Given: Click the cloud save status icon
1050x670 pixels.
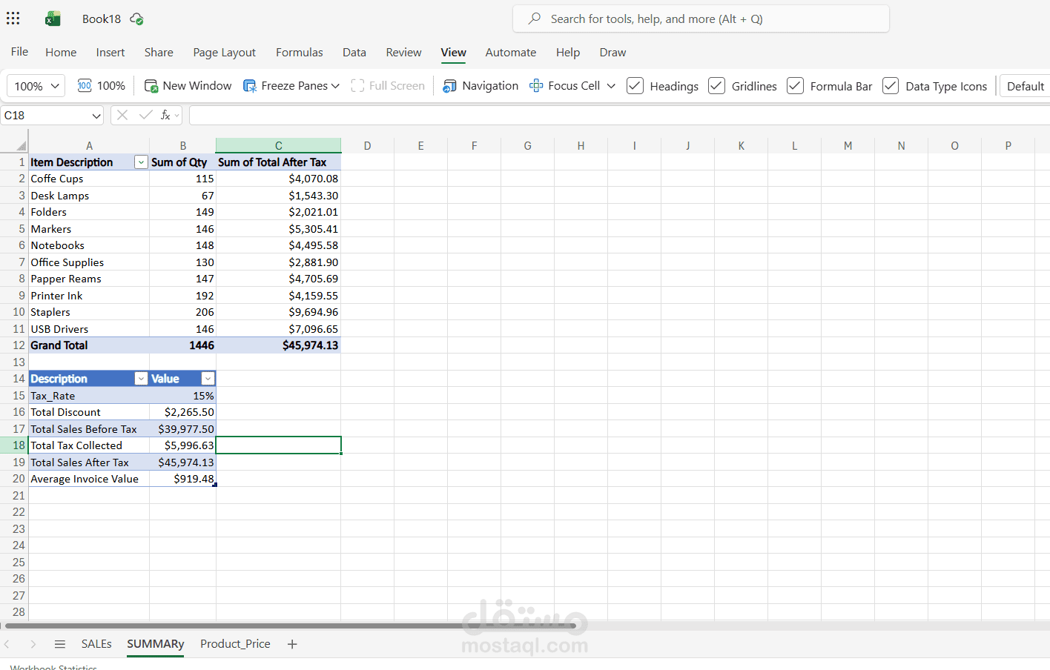Looking at the screenshot, I should 136,19.
